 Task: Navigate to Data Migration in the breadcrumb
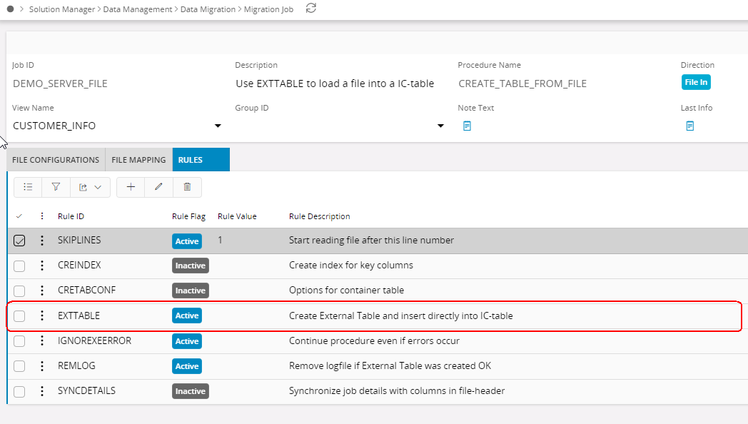click(208, 9)
